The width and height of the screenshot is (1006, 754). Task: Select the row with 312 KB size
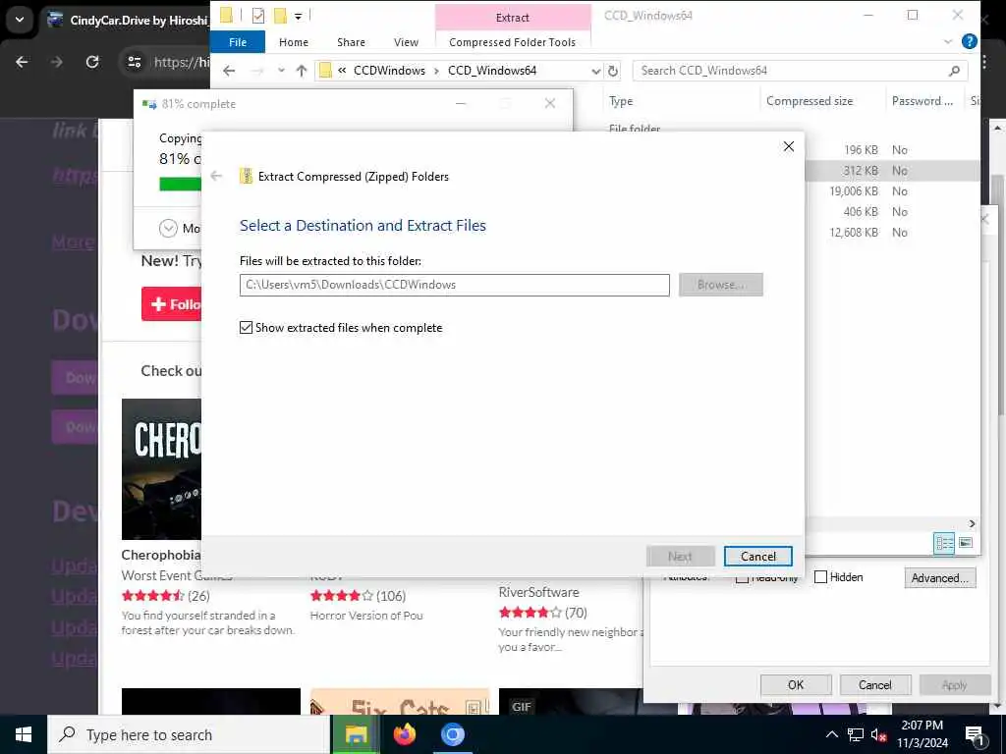pos(892,171)
